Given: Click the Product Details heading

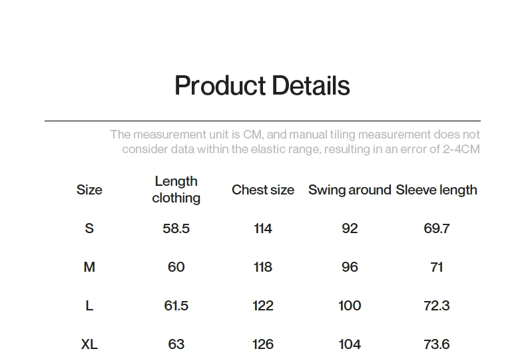Looking at the screenshot, I should (x=262, y=85).
